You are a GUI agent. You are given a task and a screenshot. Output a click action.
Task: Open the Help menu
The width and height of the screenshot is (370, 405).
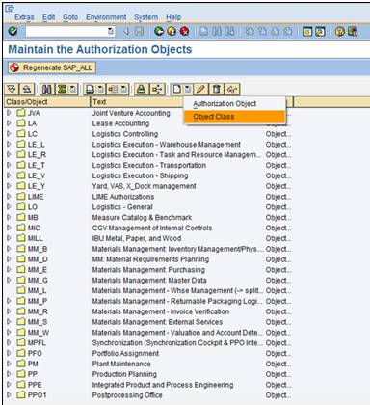[173, 17]
